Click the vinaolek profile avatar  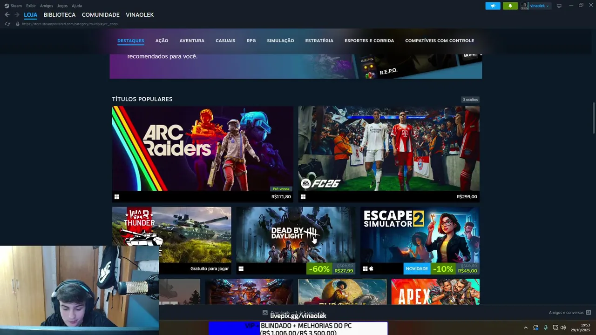(524, 6)
